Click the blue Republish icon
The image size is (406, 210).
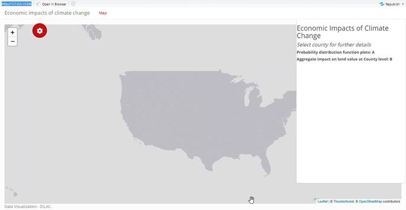tap(381, 4)
